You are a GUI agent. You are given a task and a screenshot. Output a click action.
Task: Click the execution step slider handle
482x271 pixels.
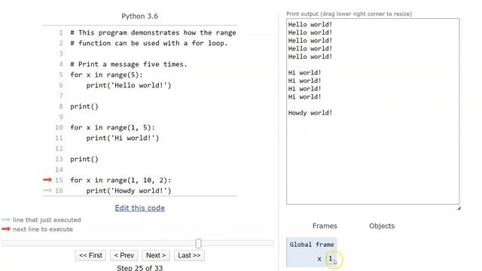click(198, 244)
